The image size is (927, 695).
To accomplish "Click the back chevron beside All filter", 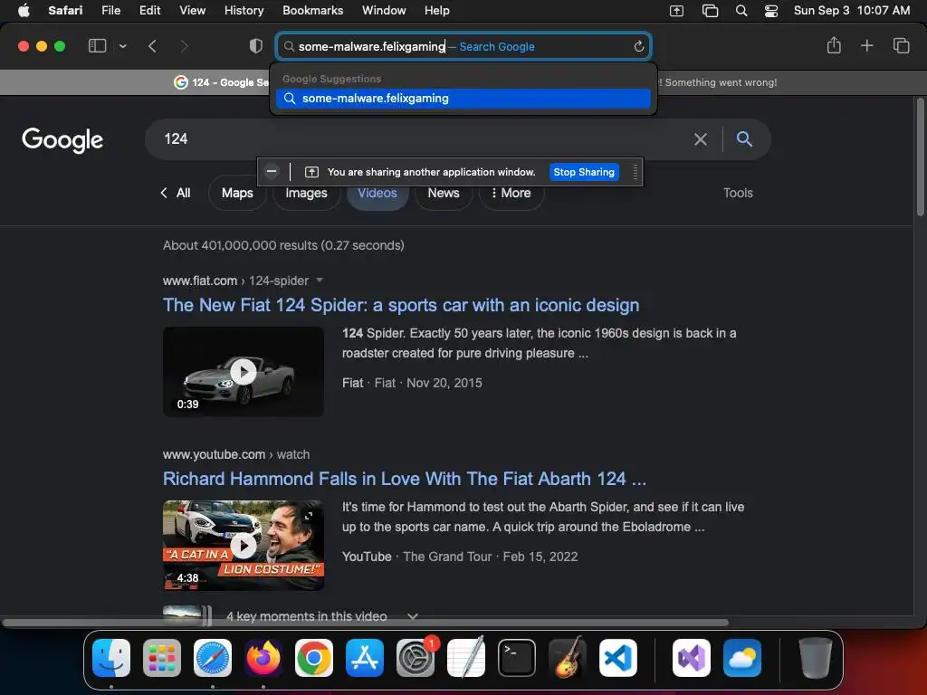I will [x=164, y=193].
